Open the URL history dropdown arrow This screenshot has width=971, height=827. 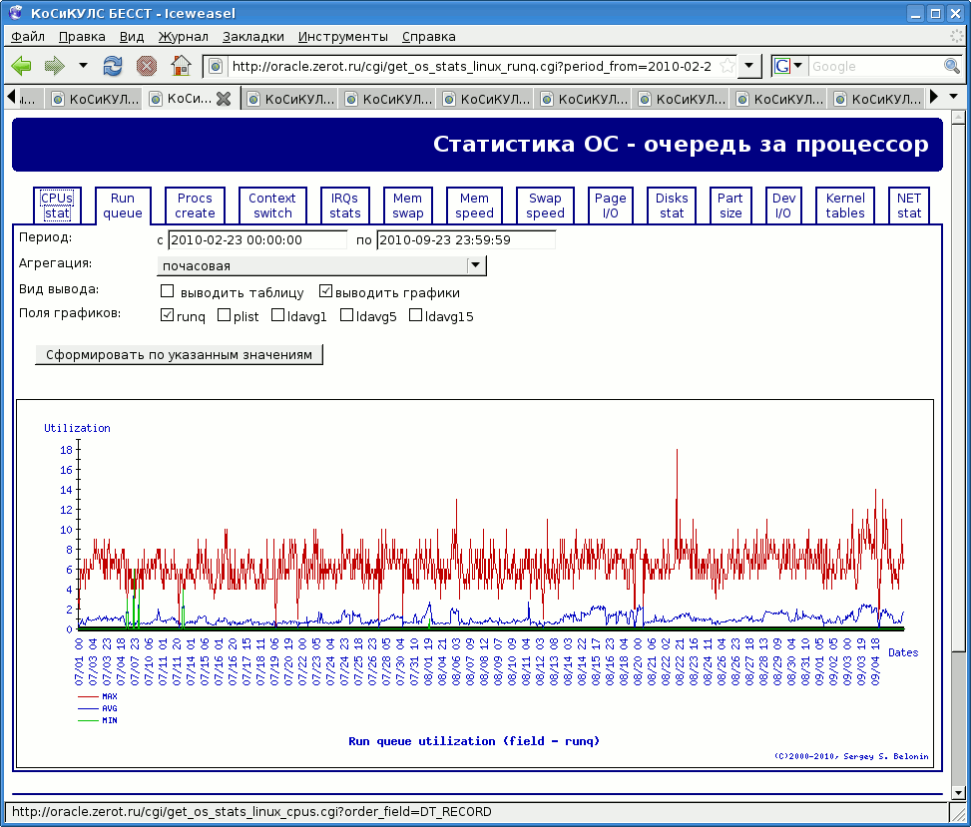(749, 66)
